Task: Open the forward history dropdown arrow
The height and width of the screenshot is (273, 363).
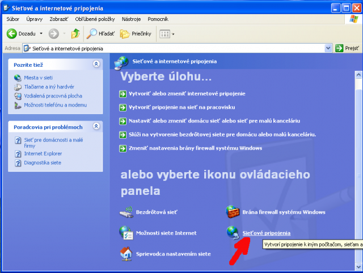Action: [x=64, y=34]
